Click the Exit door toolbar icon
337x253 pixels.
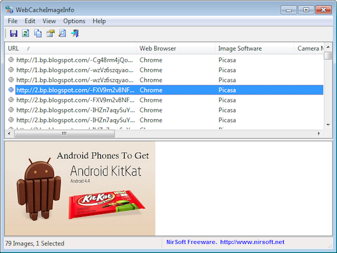pos(75,33)
